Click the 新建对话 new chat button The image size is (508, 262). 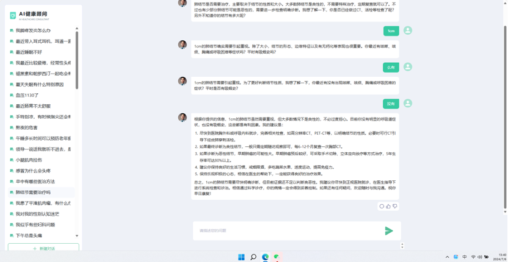pyautogui.click(x=43, y=249)
